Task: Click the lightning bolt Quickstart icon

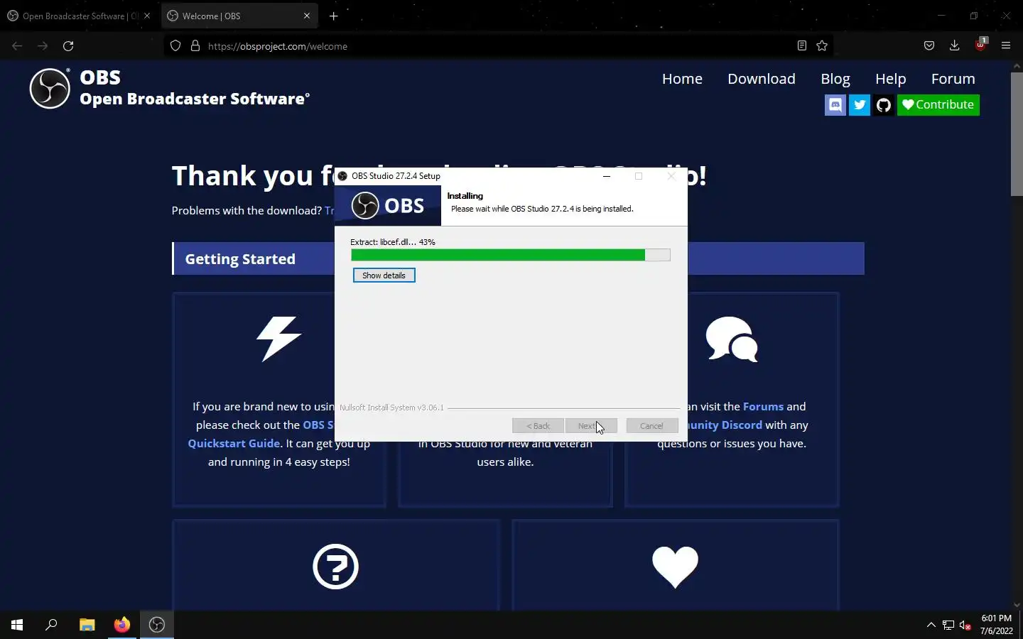Action: (279, 339)
